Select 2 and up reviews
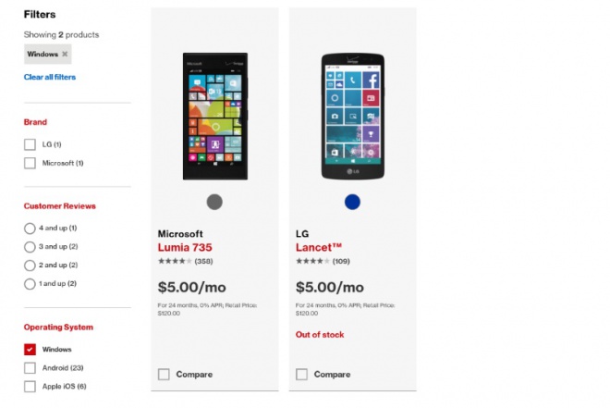This screenshot has width=610, height=408. [30, 265]
